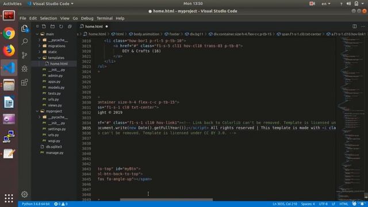The width and height of the screenshot is (368, 207).
Task: Open settings.py under myproject
Action: 57,129
